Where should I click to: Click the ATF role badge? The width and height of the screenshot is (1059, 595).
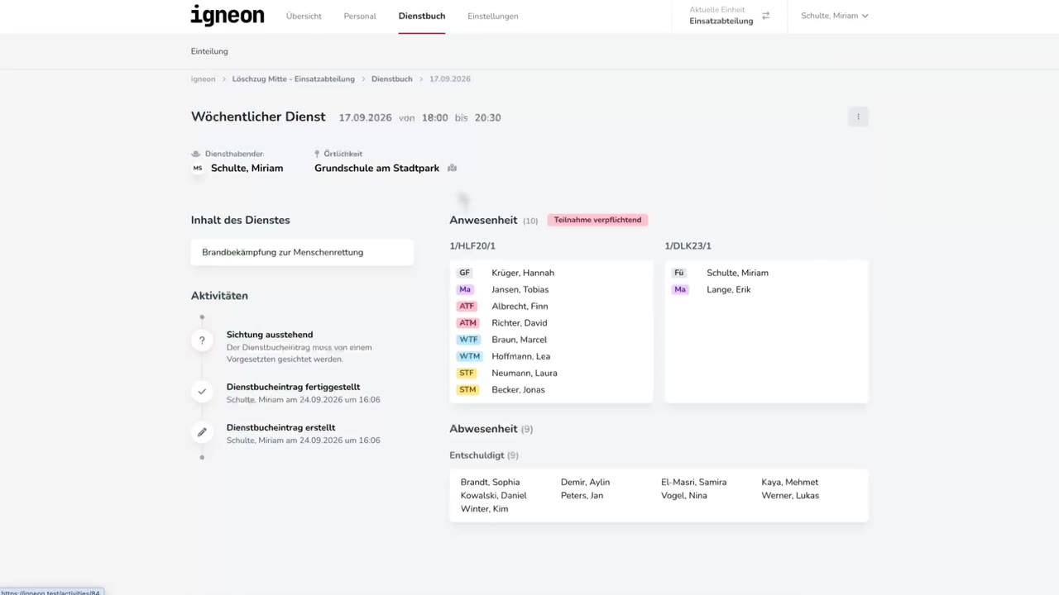[x=467, y=307]
